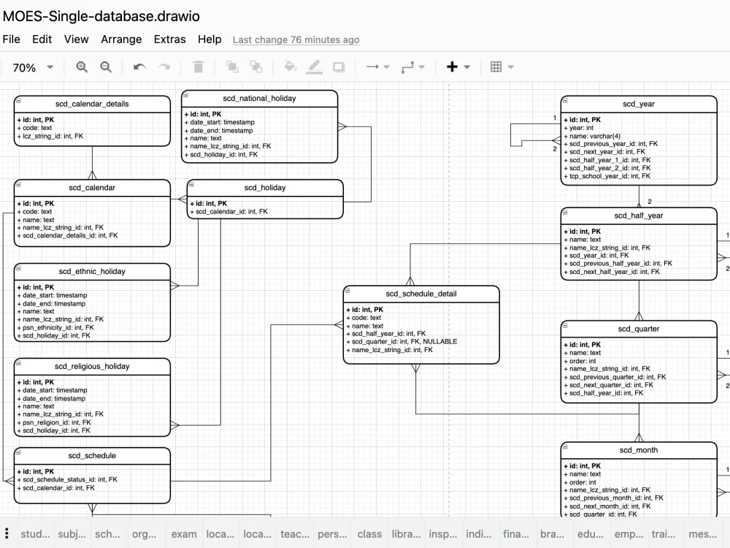Switch to the 'fina...' page tab

(516, 534)
